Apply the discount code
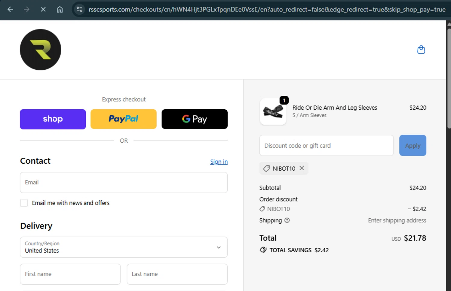This screenshot has width=451, height=291. (x=413, y=145)
